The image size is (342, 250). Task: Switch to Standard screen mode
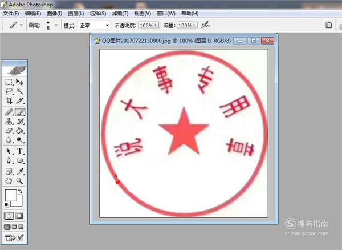pos(7,227)
